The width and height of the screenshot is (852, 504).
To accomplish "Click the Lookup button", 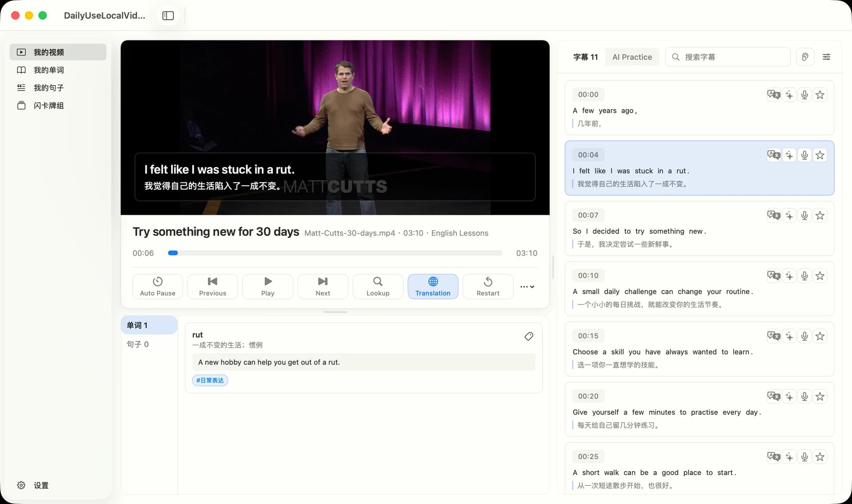I will [378, 287].
